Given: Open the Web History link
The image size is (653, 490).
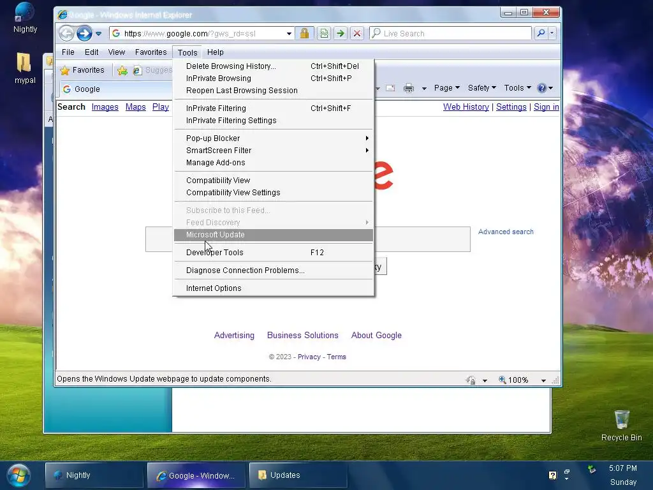Looking at the screenshot, I should (466, 107).
